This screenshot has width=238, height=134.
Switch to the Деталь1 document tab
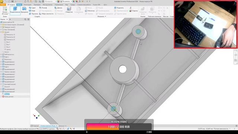point(61,126)
